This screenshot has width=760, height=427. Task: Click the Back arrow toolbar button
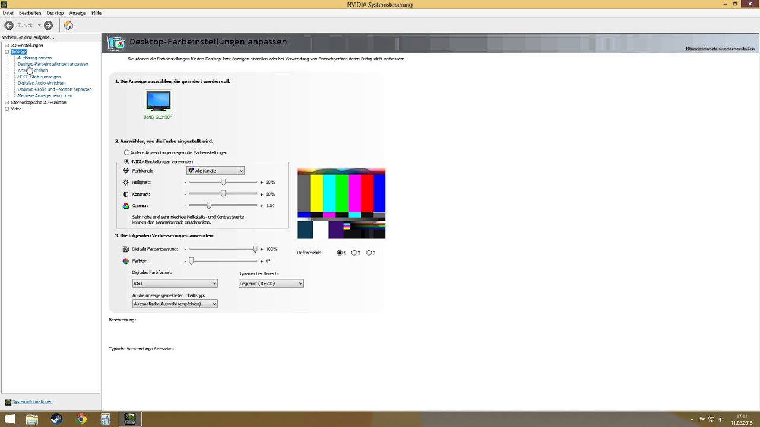point(9,25)
